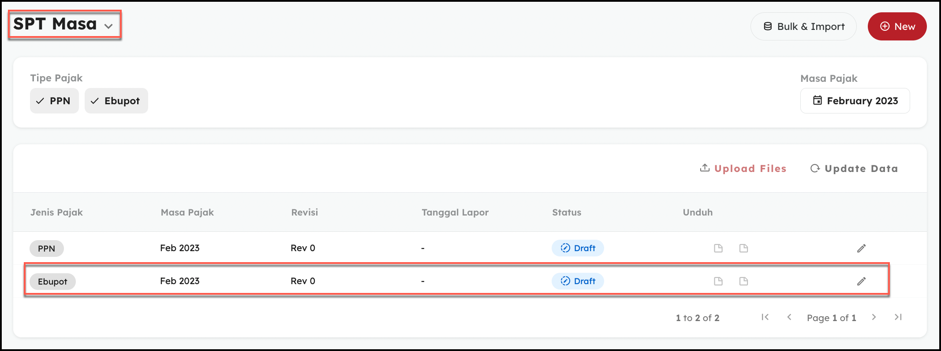
Task: Toggle the PPN tax type filter chip
Action: 54,101
